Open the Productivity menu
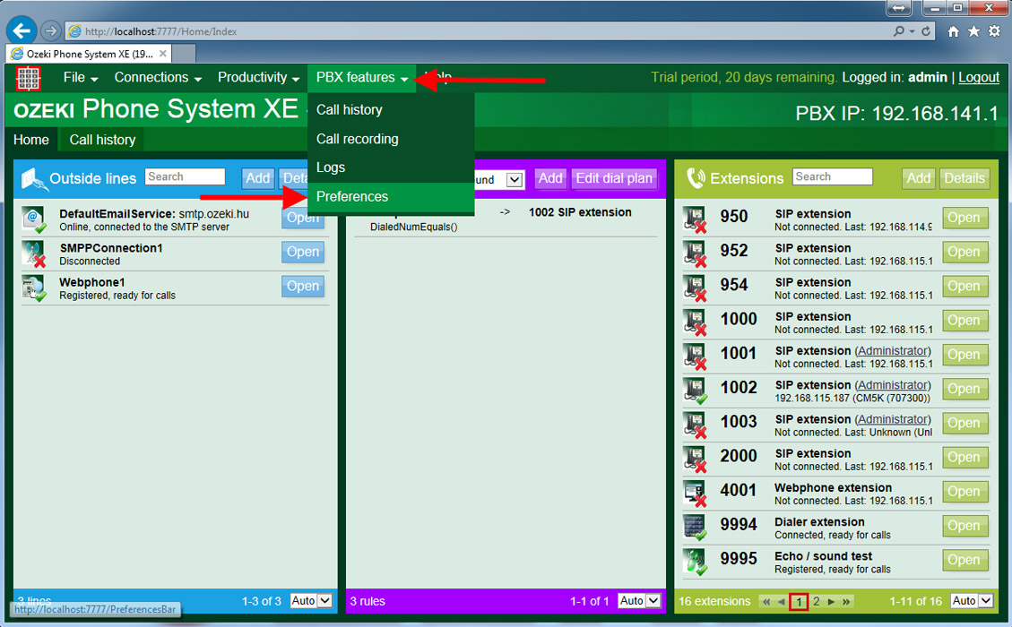Viewport: 1012px width, 627px height. (x=258, y=77)
